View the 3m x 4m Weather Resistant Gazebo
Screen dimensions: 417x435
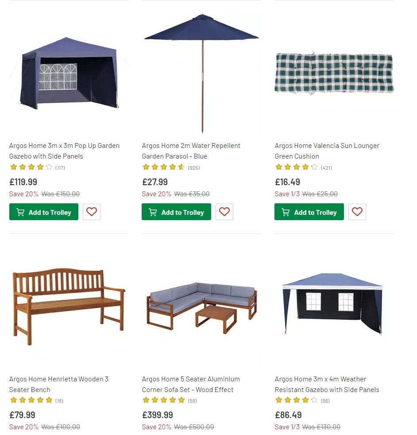327,384
